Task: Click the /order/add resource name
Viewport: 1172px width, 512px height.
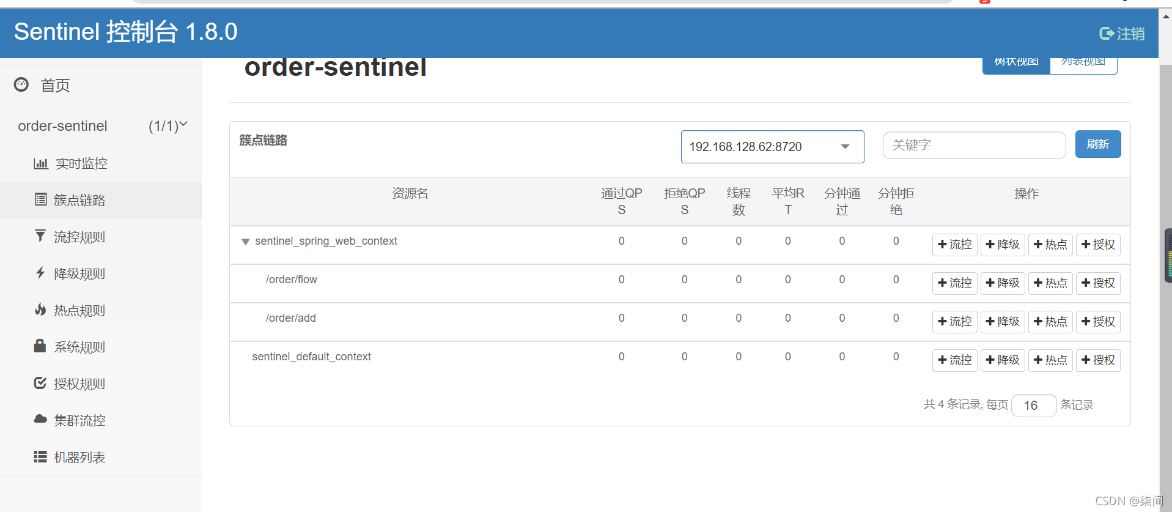Action: (x=291, y=318)
